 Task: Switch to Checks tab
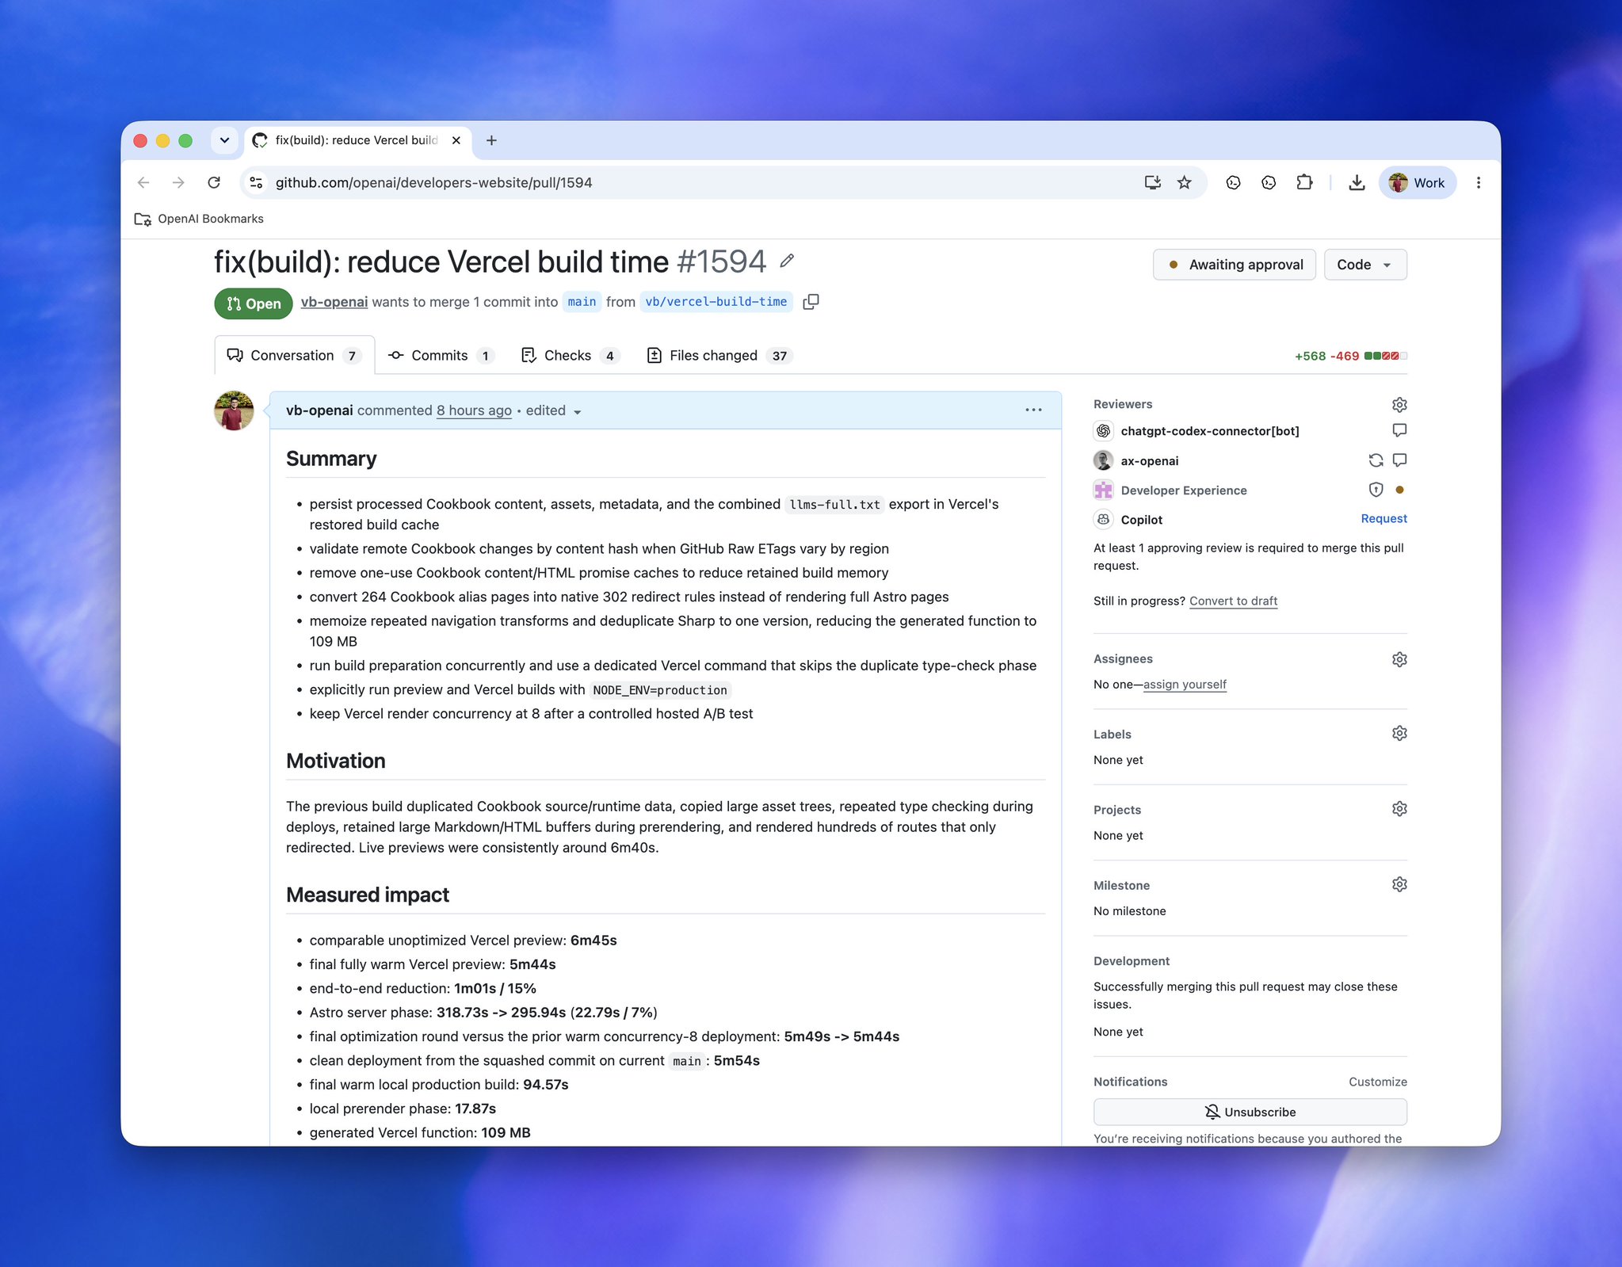tap(569, 355)
